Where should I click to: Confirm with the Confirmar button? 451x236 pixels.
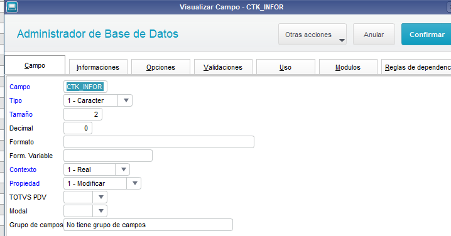click(427, 35)
